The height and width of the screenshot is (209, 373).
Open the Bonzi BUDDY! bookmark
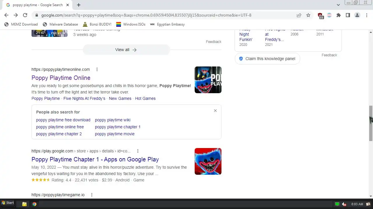[97, 24]
